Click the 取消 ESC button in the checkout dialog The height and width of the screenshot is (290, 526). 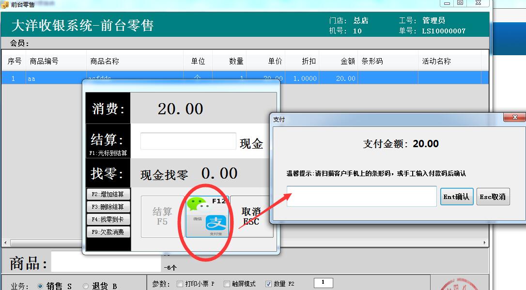pos(251,216)
